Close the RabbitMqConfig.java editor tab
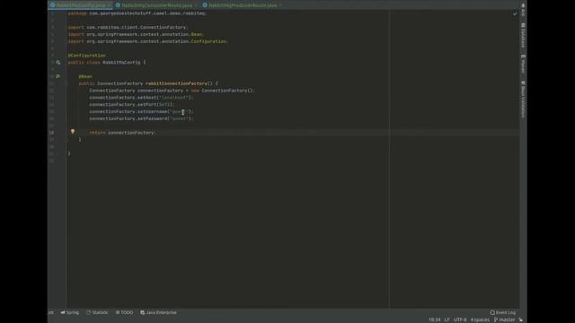575x323 pixels. coord(110,5)
